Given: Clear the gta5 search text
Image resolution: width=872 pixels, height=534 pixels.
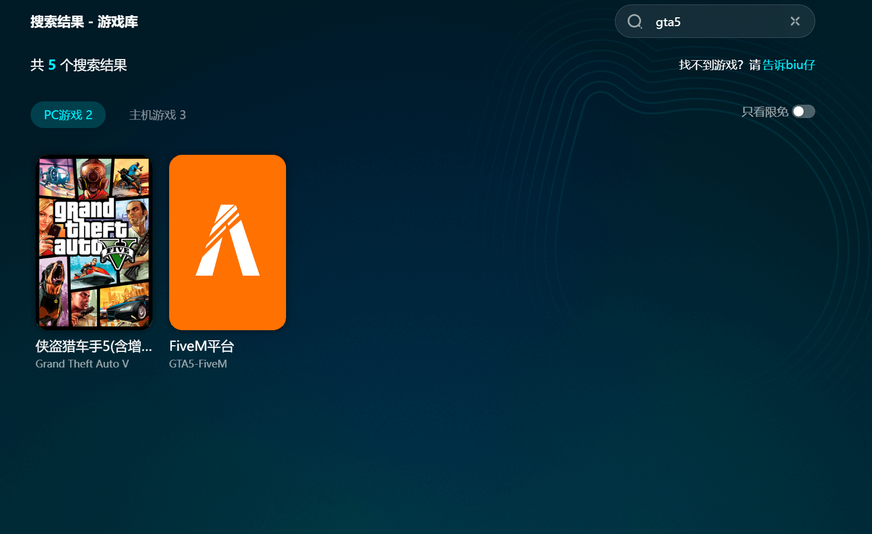Looking at the screenshot, I should point(795,21).
